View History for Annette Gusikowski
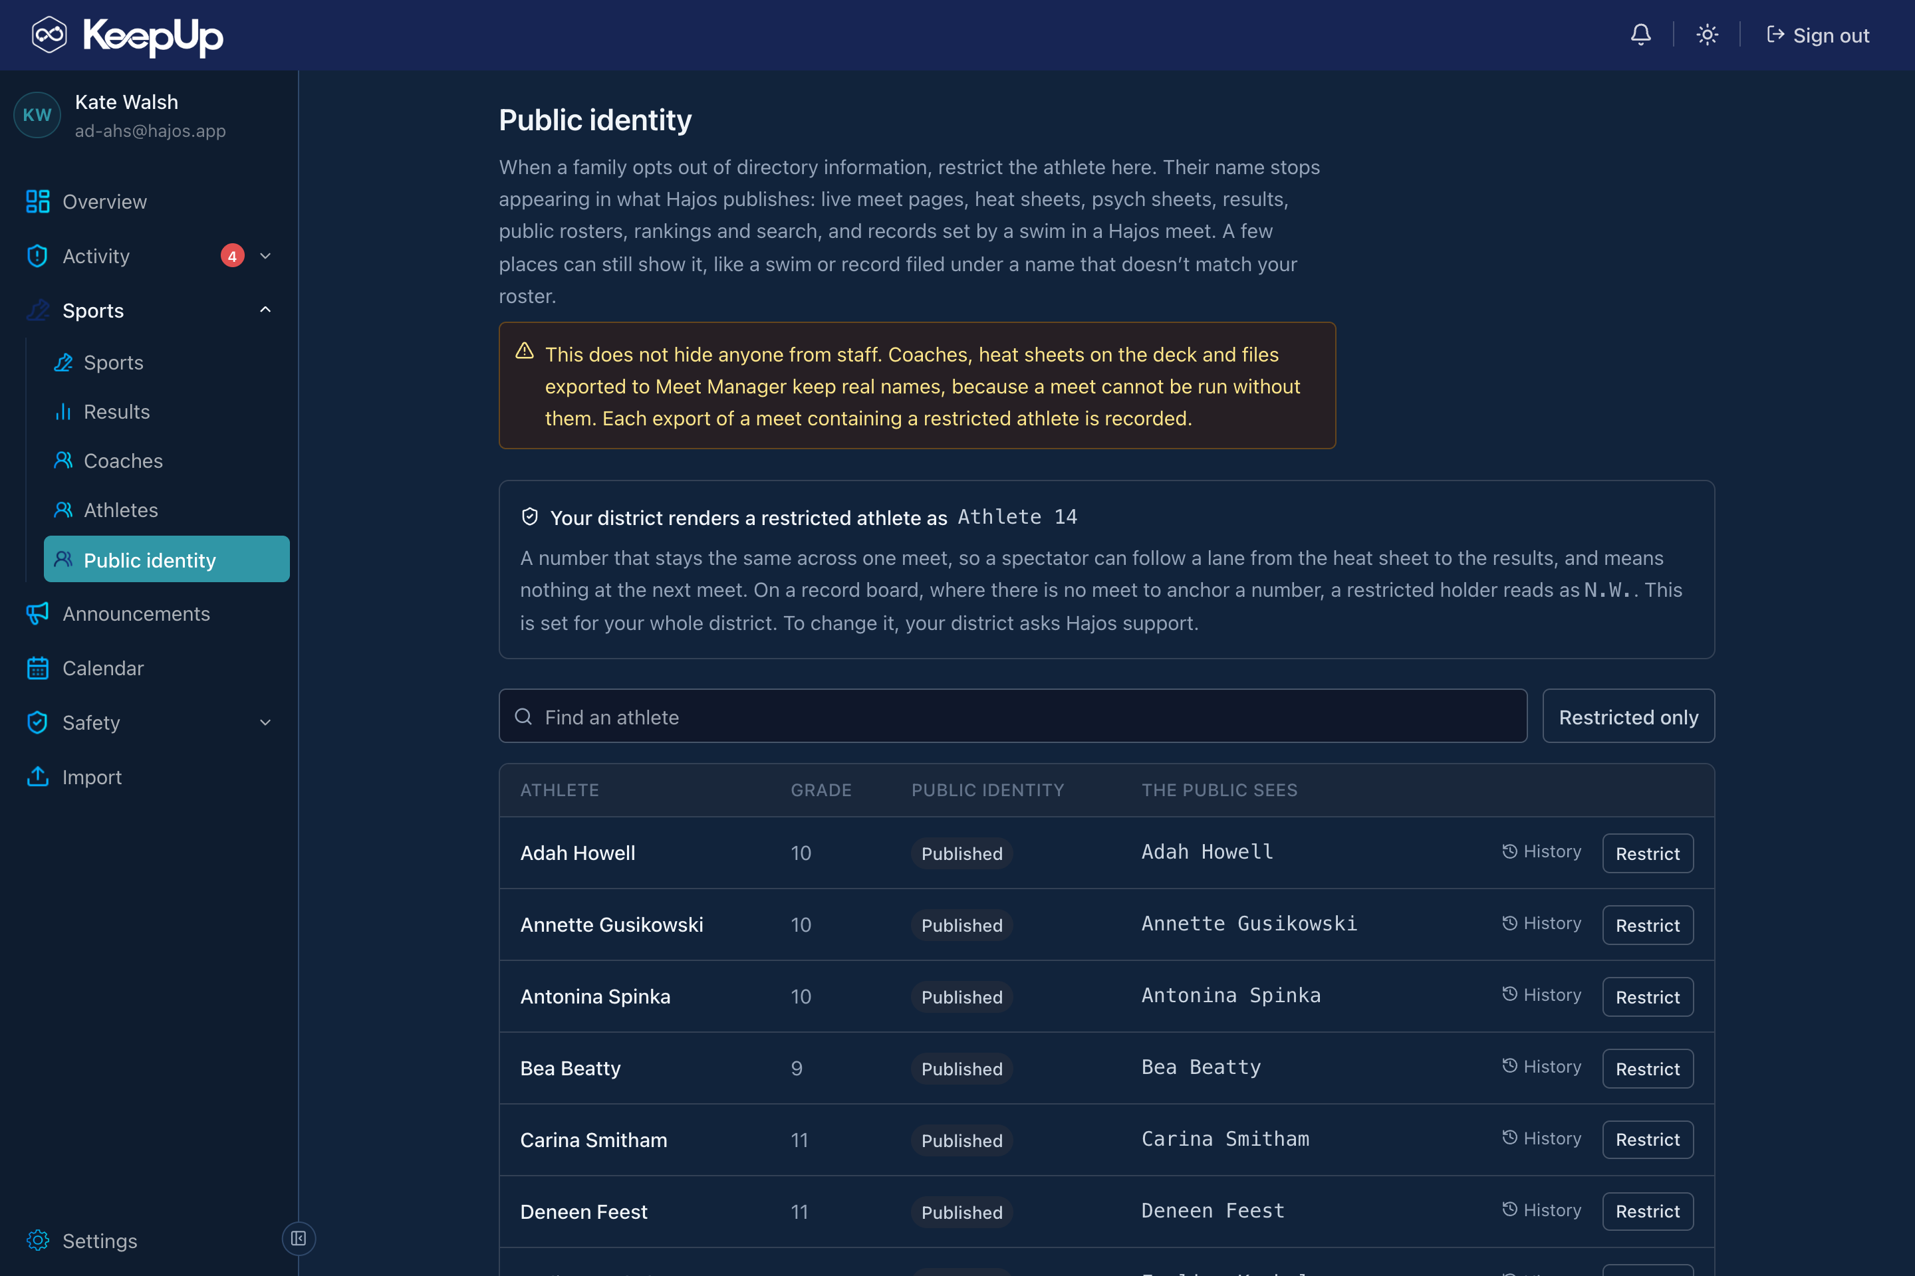The height and width of the screenshot is (1276, 1915). [x=1541, y=923]
